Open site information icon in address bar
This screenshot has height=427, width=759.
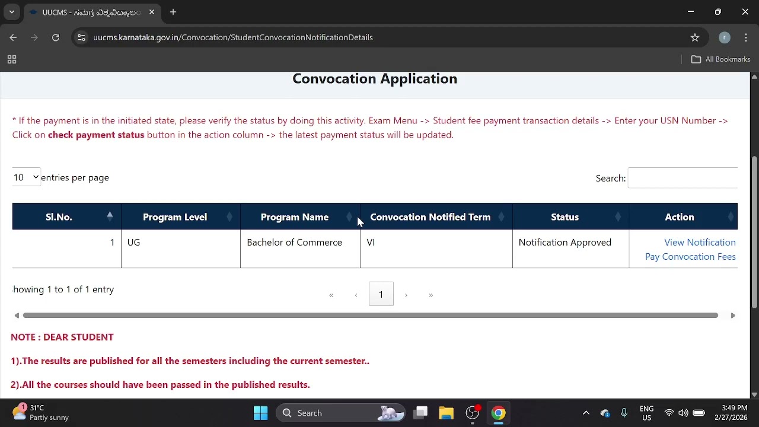81,37
